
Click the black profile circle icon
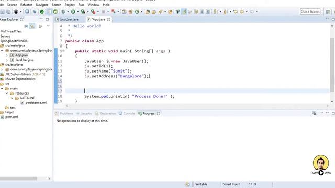click(16, 11)
